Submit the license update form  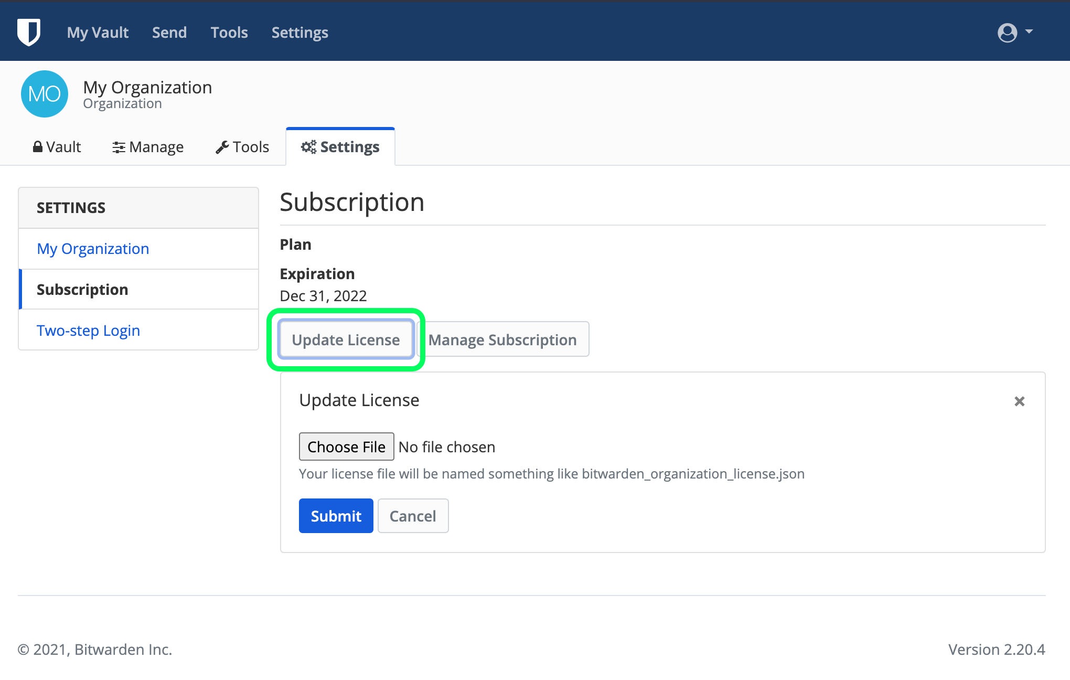tap(336, 516)
